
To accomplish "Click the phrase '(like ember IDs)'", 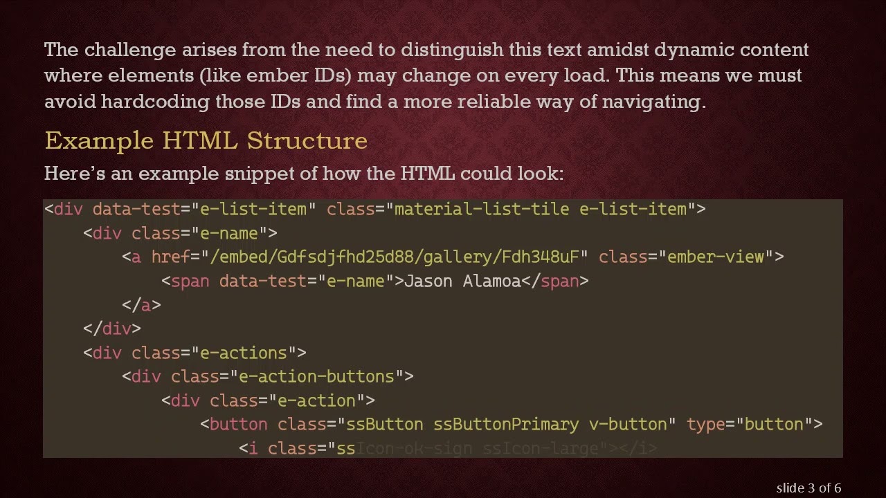I will pyautogui.click(x=275, y=76).
